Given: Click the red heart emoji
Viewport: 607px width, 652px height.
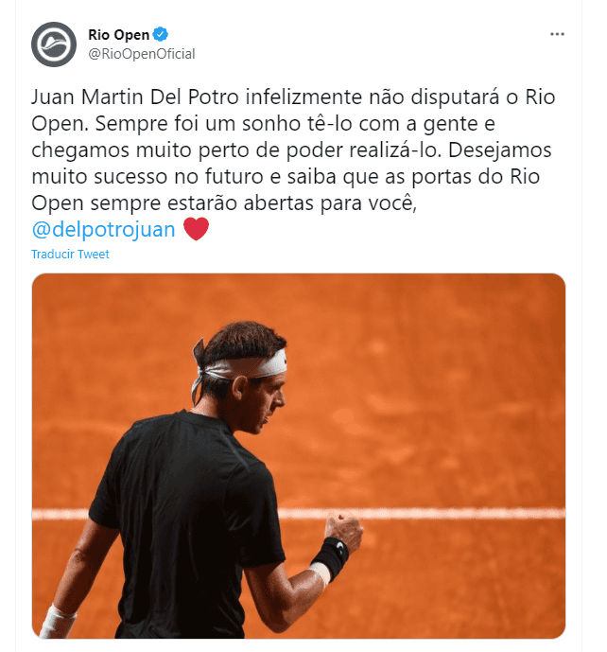Looking at the screenshot, I should (x=196, y=229).
